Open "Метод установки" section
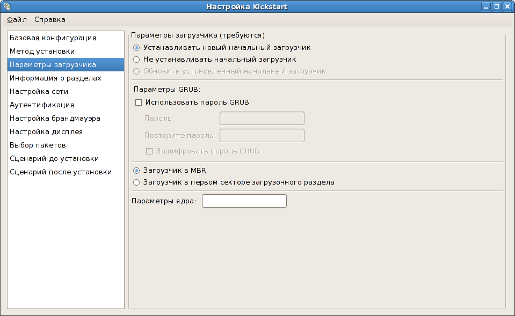 [x=40, y=51]
